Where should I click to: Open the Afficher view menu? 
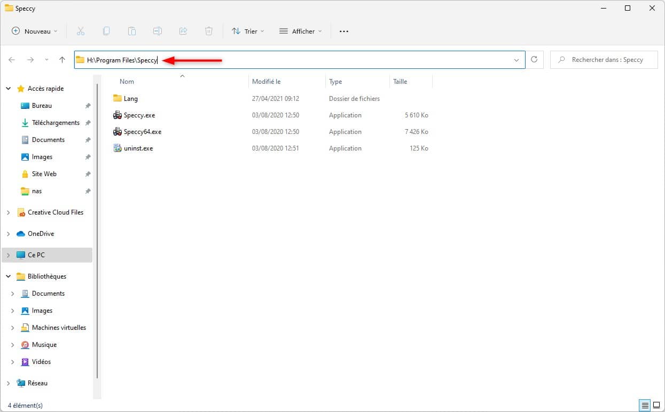pyautogui.click(x=301, y=31)
